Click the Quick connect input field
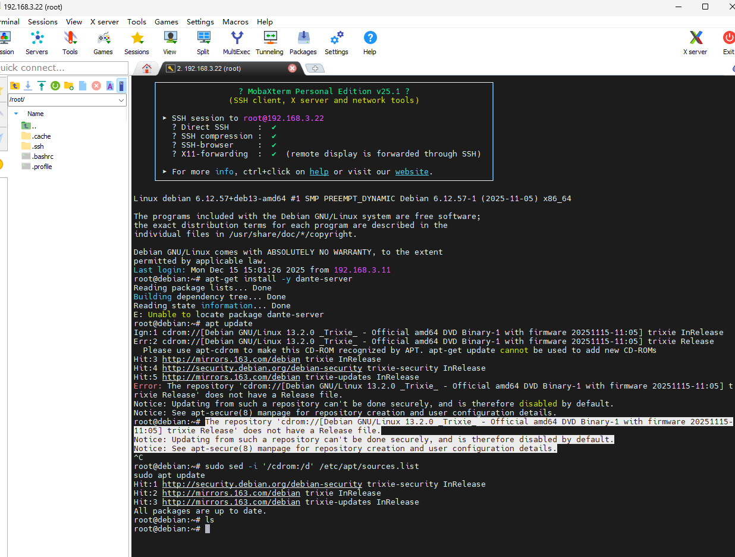Viewport: 735px width, 557px height. [x=64, y=68]
